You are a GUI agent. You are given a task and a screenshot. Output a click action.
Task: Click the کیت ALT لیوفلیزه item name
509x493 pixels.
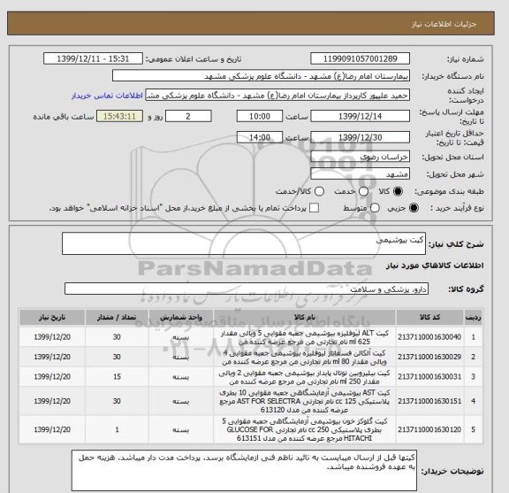(x=305, y=337)
